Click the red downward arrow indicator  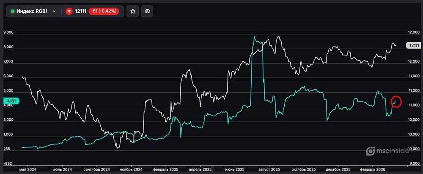click(69, 11)
